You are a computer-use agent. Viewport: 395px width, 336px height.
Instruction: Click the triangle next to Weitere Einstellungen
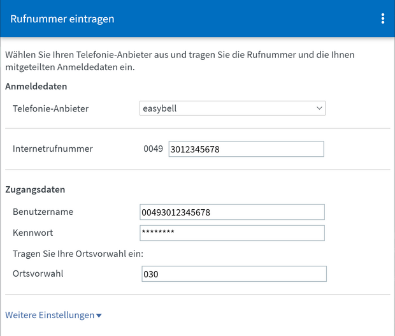(x=99, y=316)
